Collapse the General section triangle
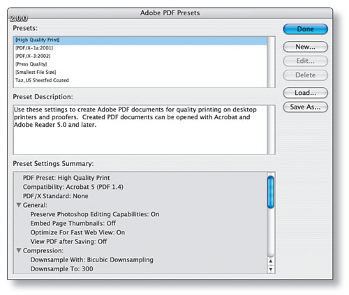The image size is (349, 295). [x=19, y=205]
